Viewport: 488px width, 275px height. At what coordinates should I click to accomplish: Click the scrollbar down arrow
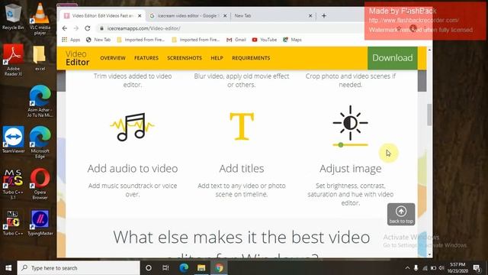tap(430, 254)
